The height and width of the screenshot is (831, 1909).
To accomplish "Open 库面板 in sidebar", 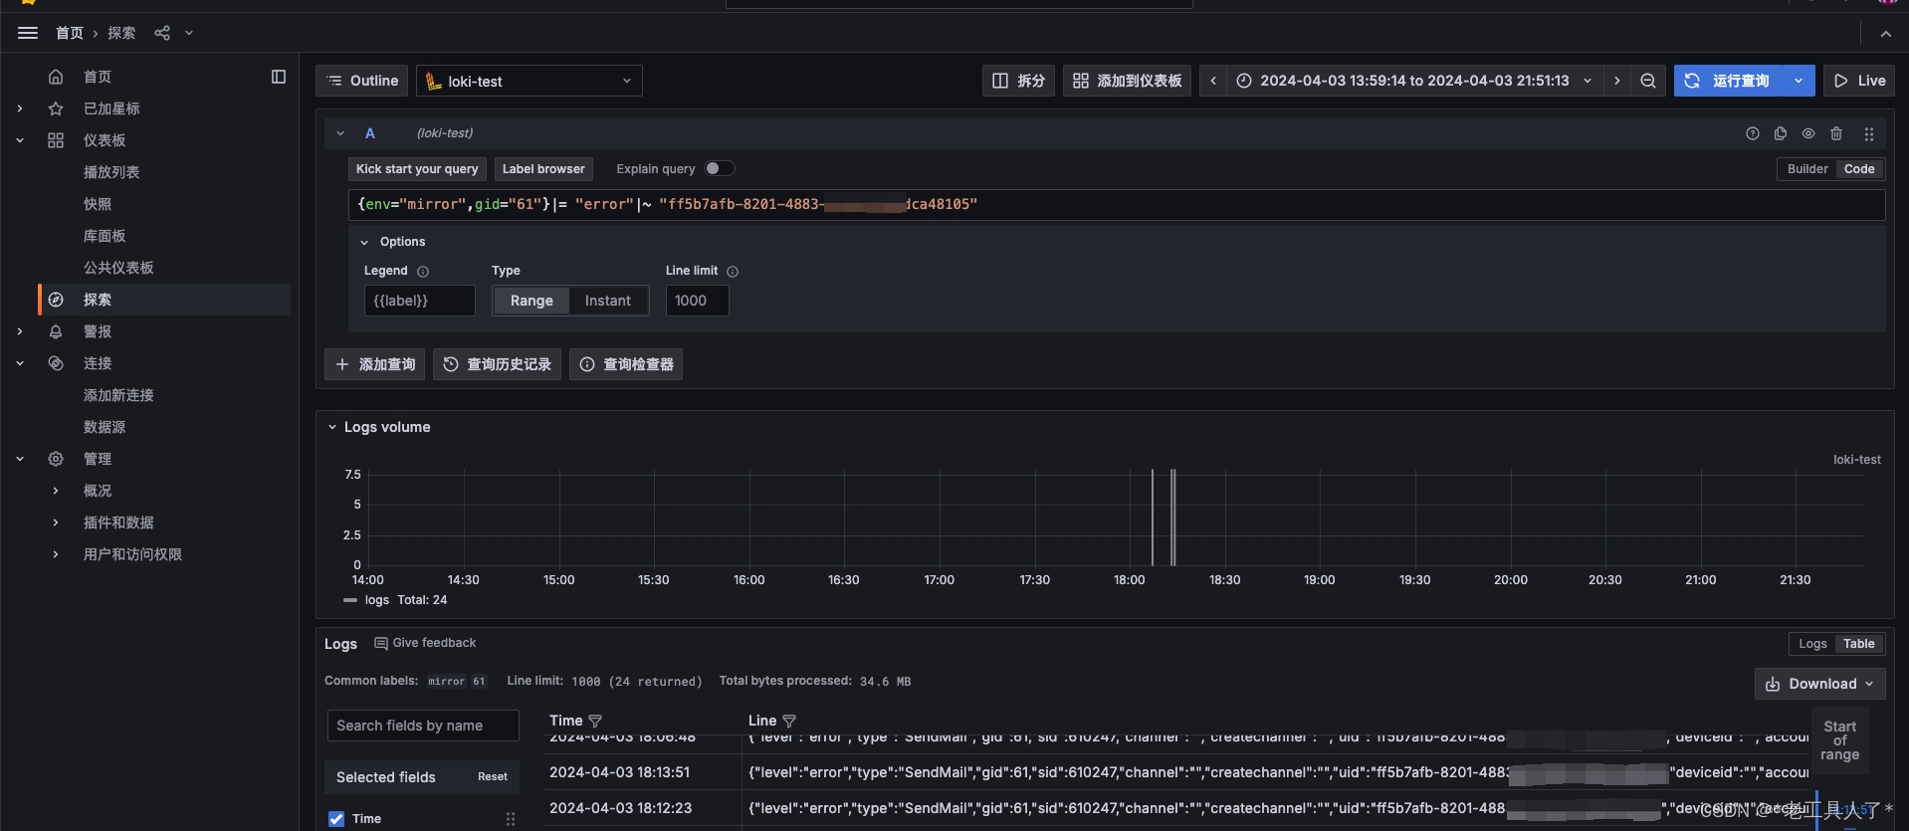I will (105, 236).
